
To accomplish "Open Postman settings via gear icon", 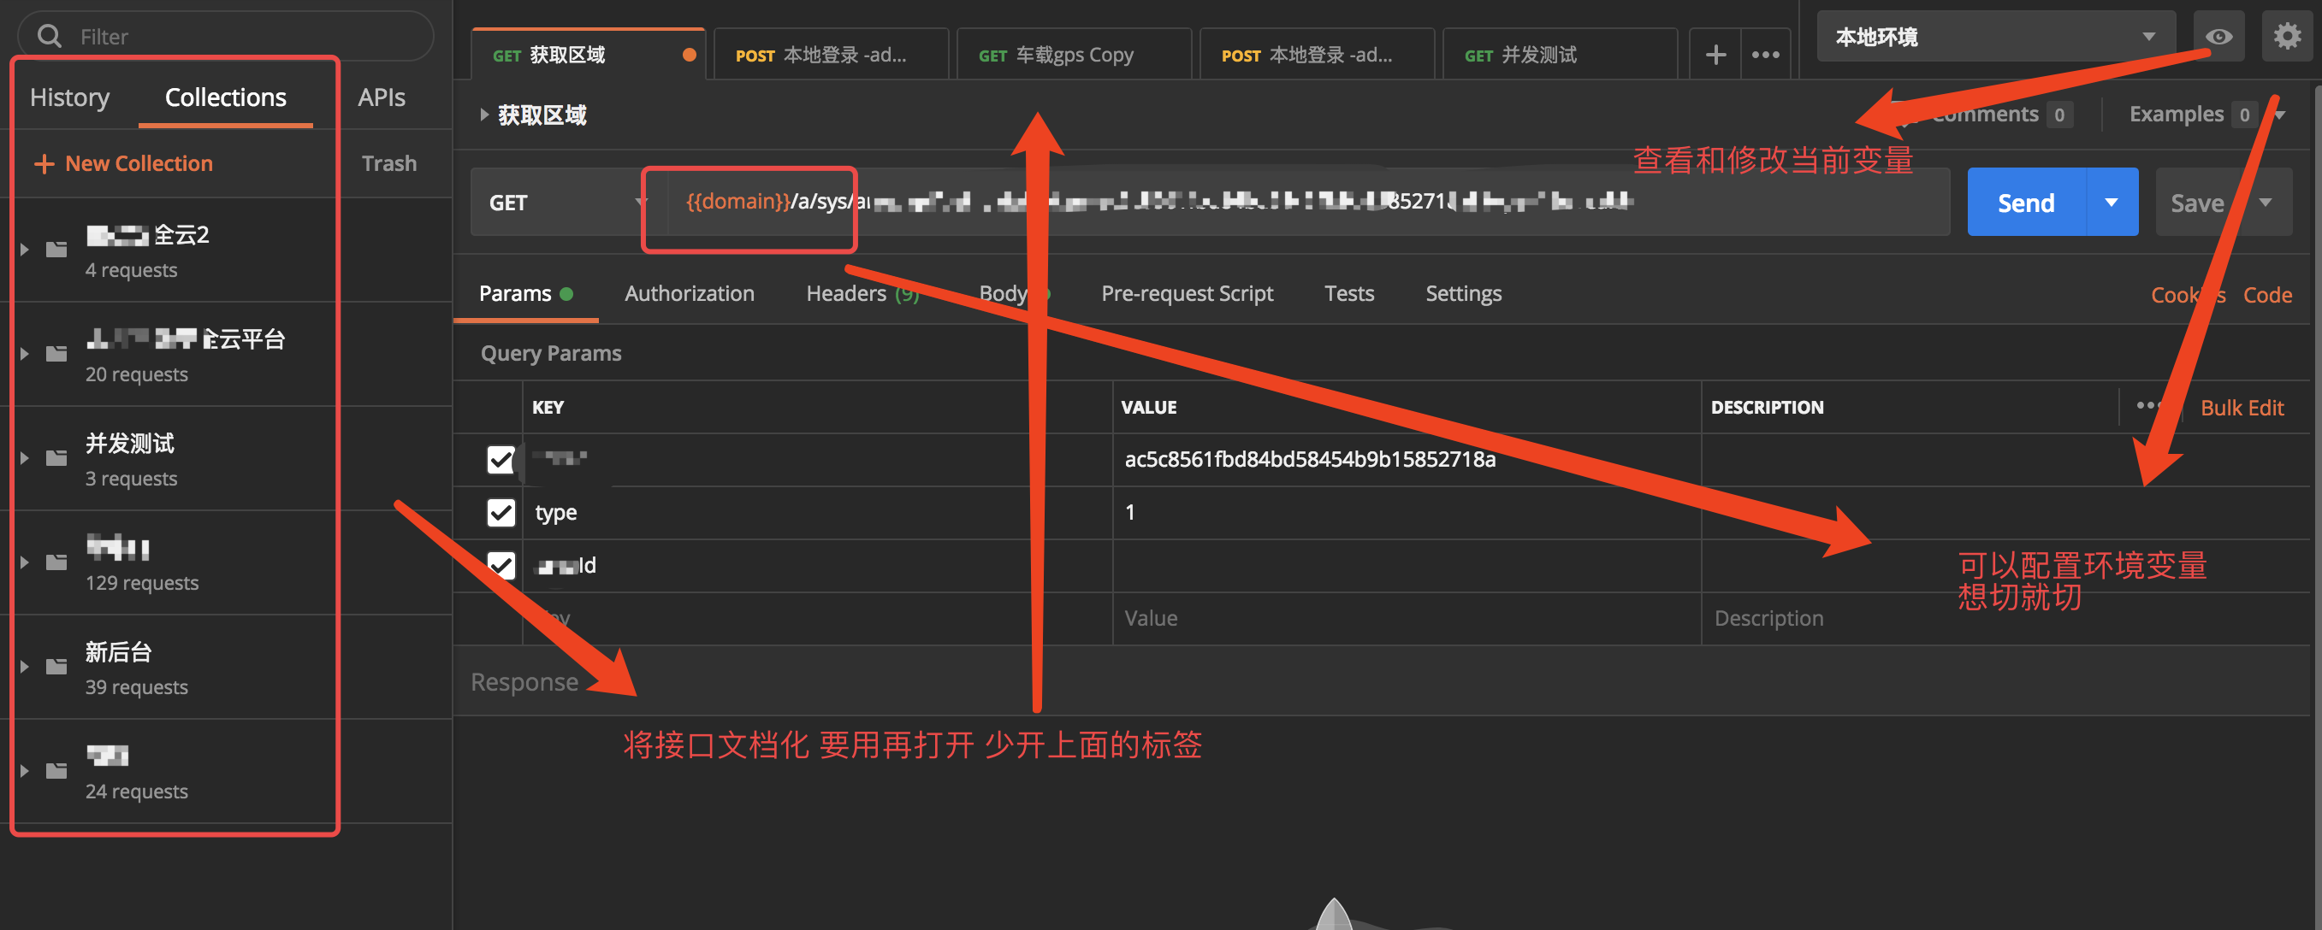I will tap(2288, 36).
